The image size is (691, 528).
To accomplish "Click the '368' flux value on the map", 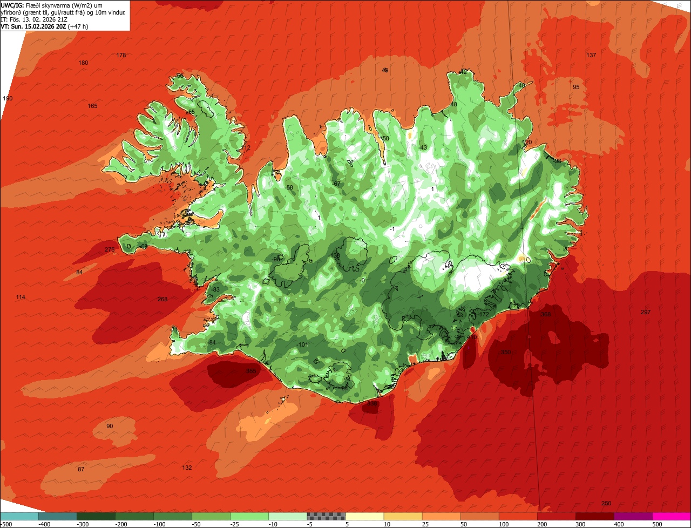I will (x=546, y=314).
